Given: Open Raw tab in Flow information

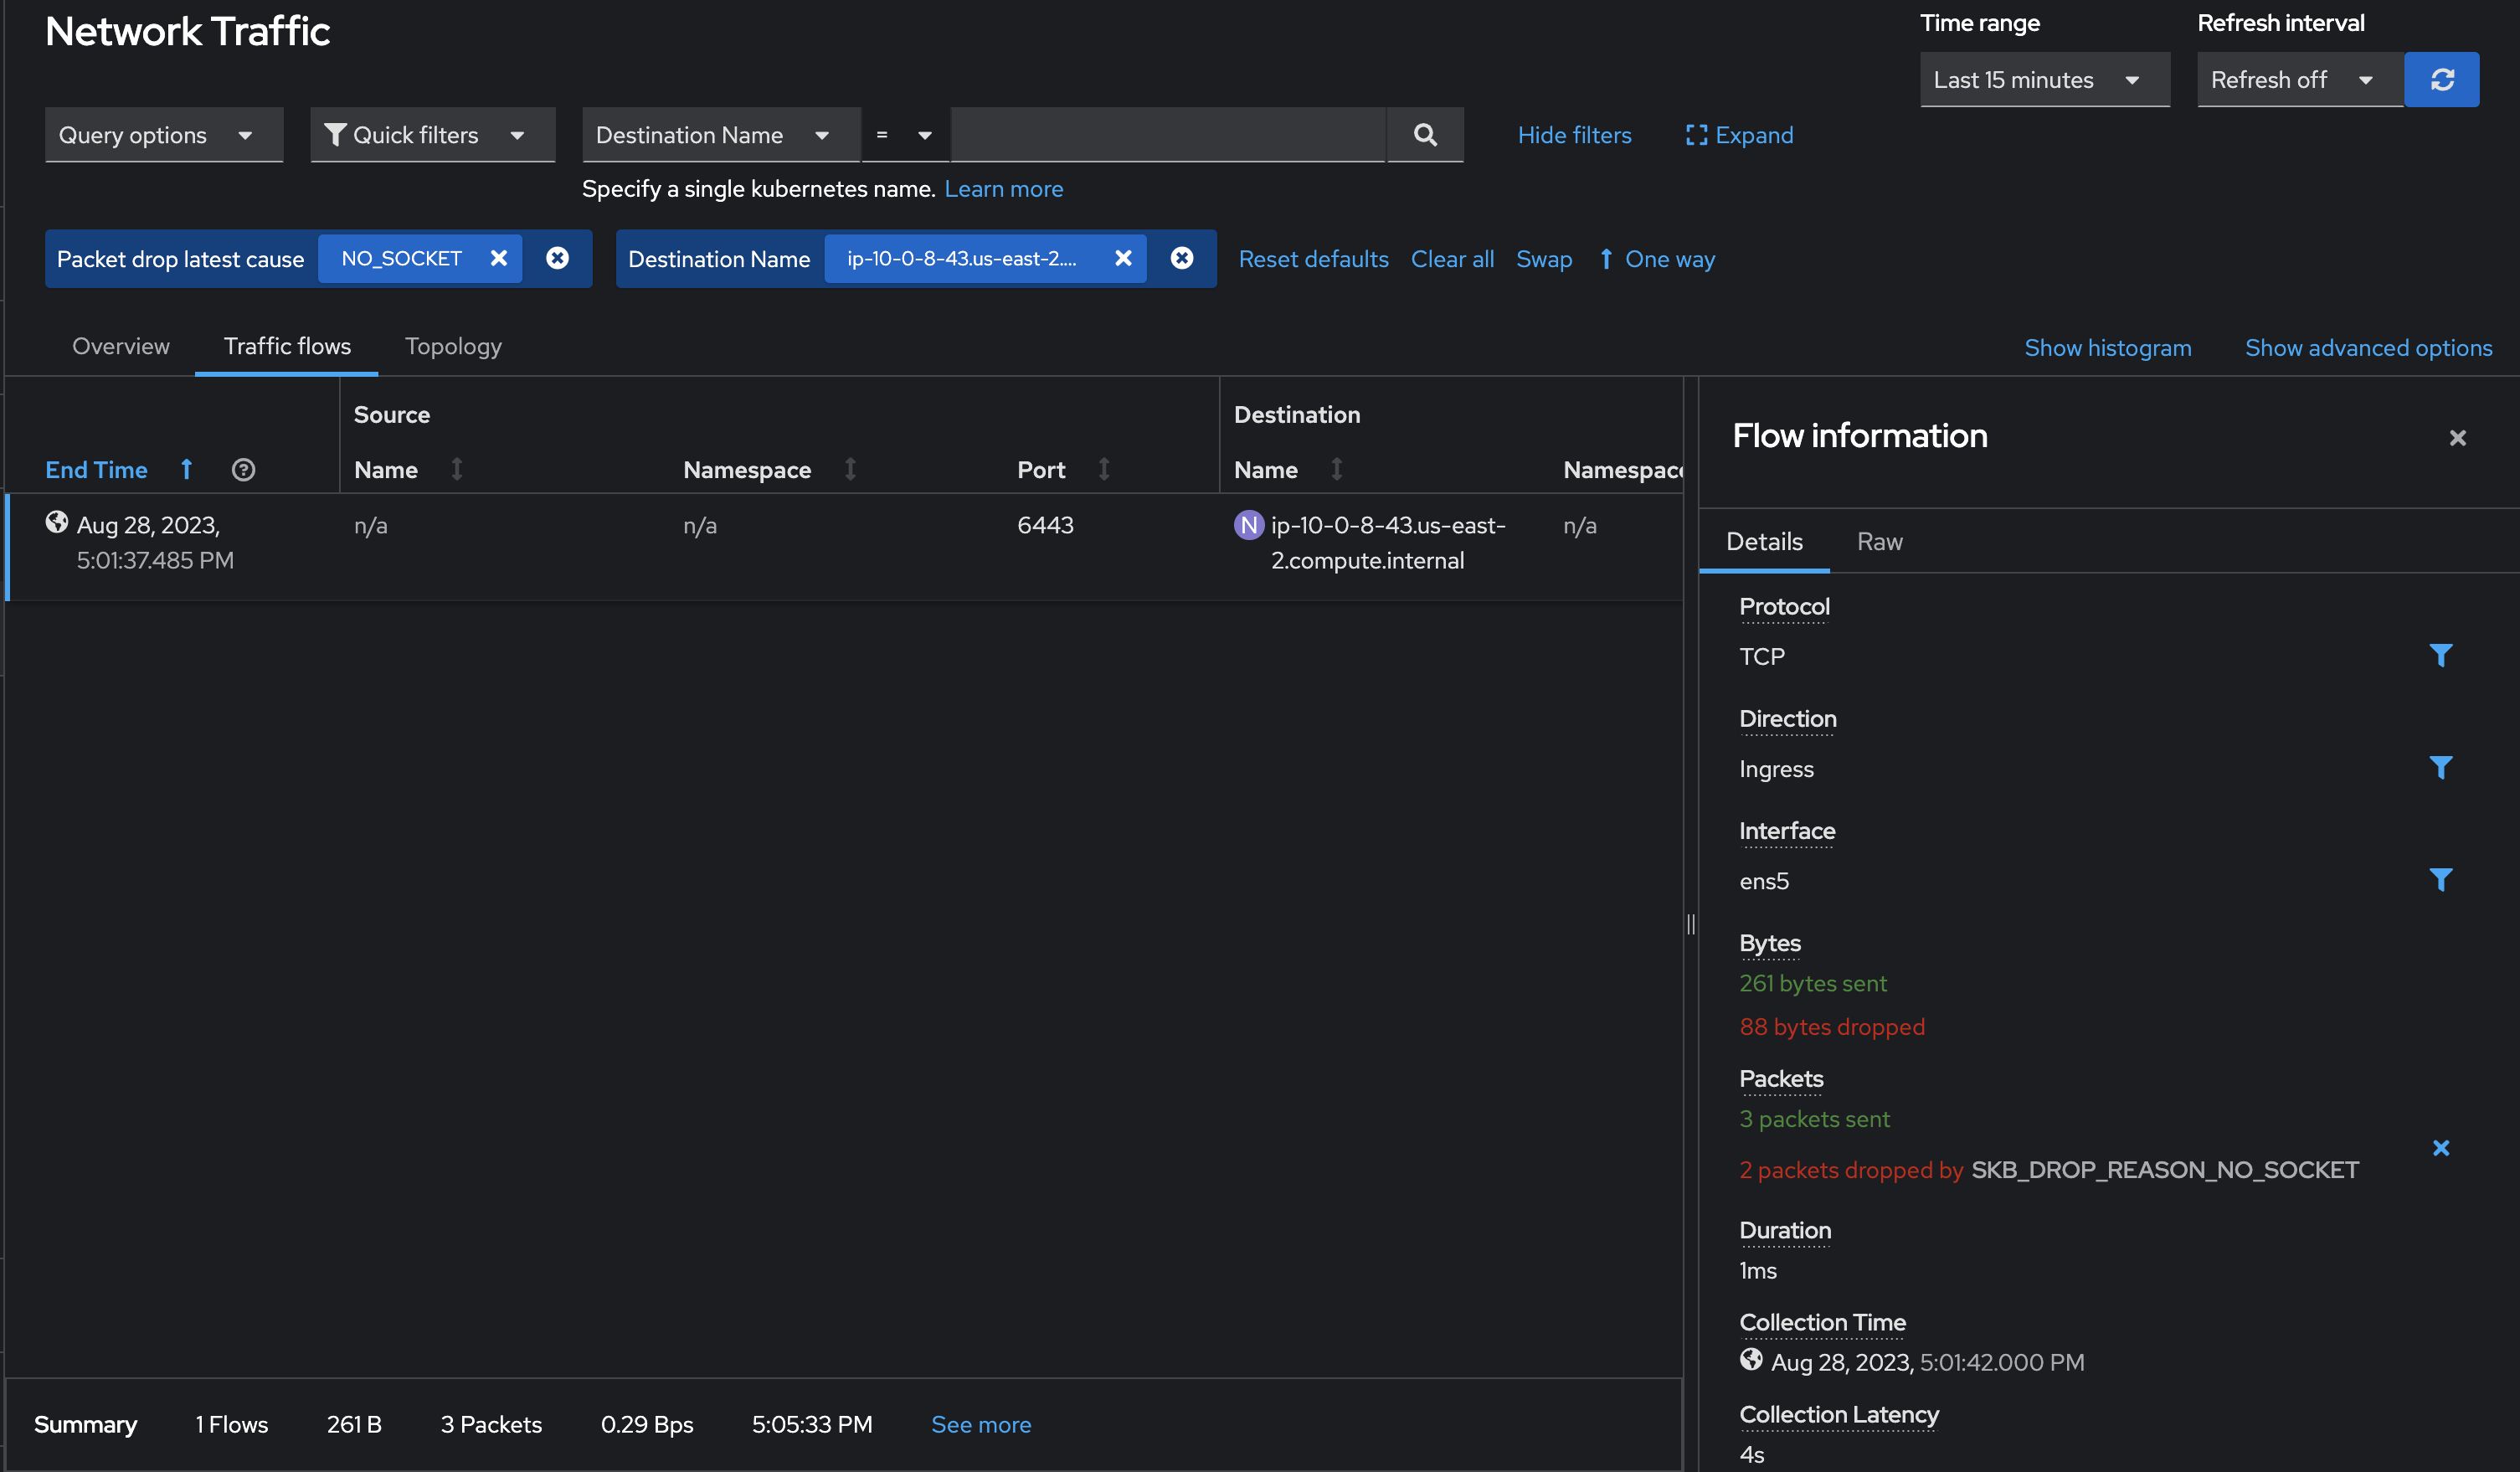Looking at the screenshot, I should (1879, 542).
